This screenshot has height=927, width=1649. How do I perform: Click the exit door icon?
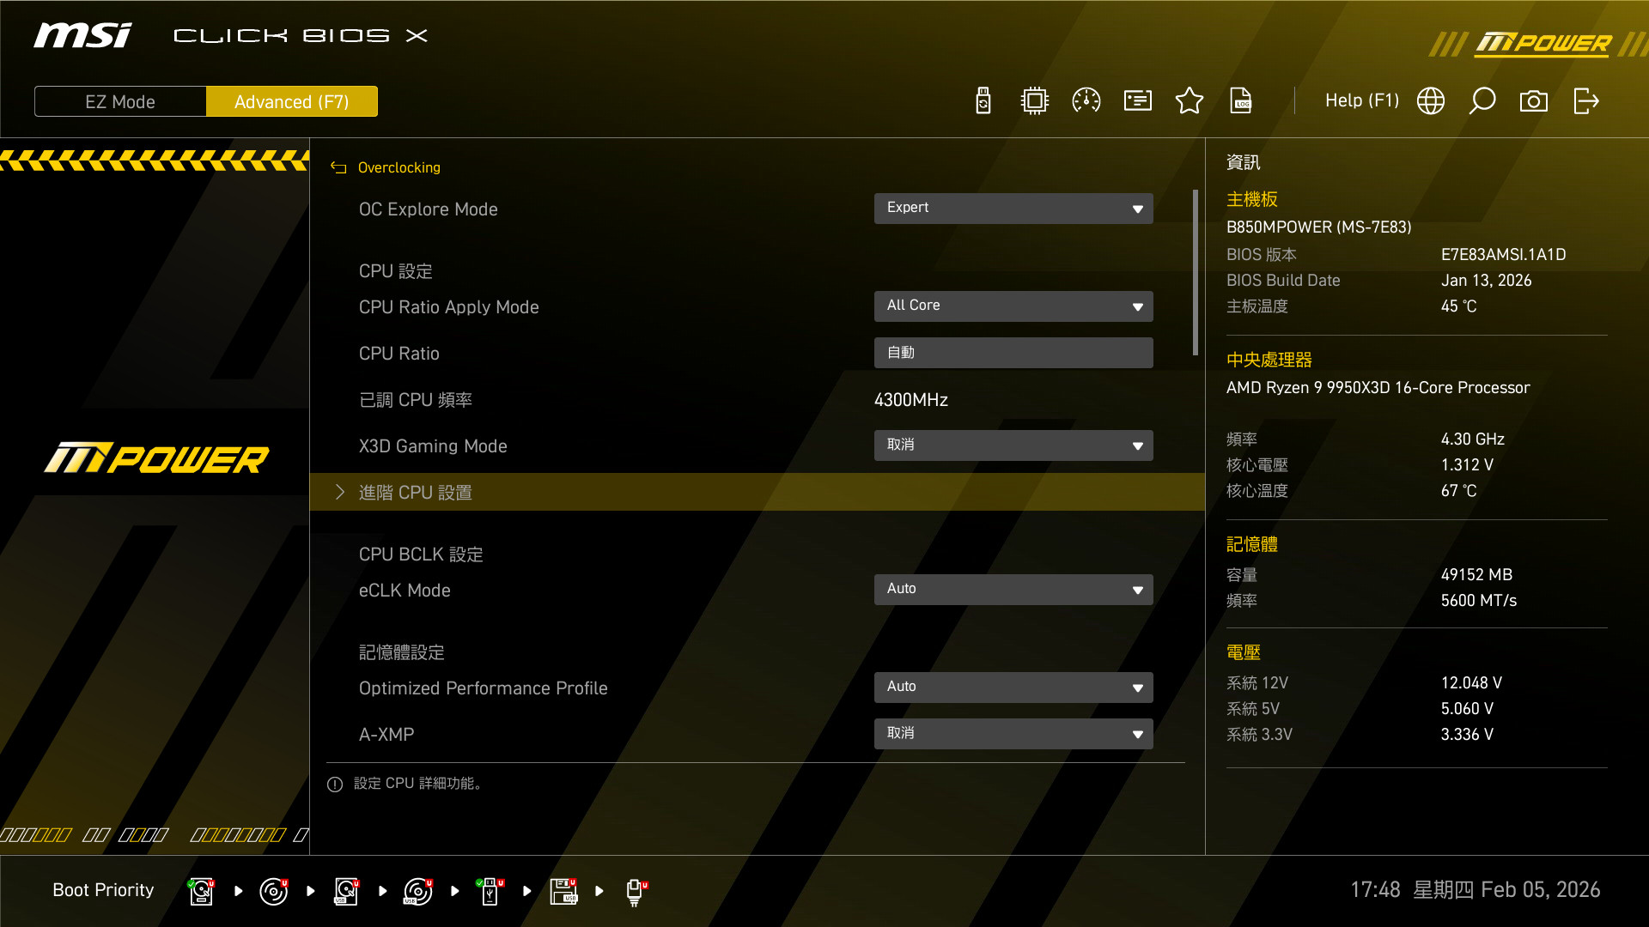pyautogui.click(x=1585, y=101)
